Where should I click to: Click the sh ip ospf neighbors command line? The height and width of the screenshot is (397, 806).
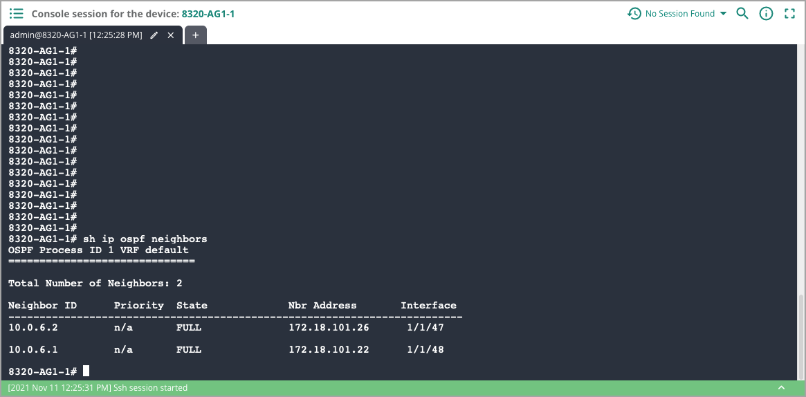tap(145, 239)
